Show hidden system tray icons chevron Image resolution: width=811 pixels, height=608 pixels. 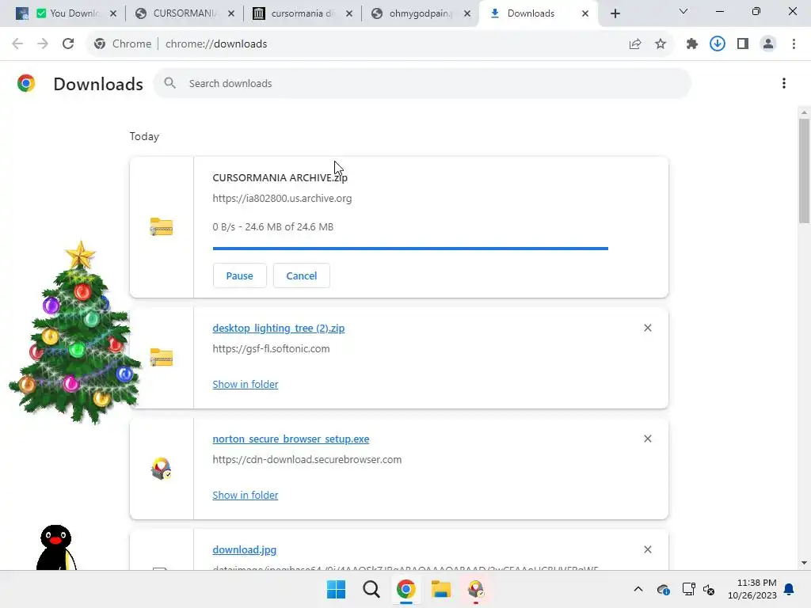(x=638, y=589)
